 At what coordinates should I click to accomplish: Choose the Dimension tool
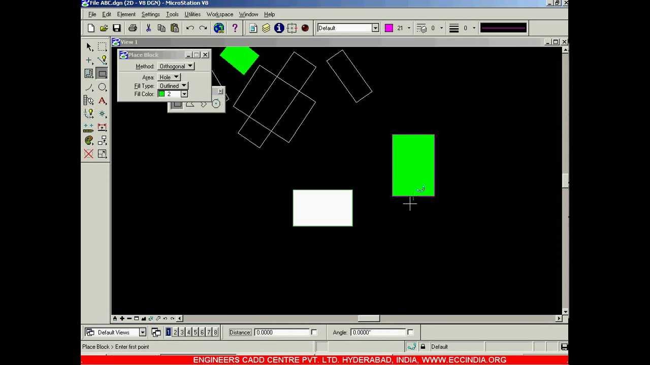(x=102, y=127)
